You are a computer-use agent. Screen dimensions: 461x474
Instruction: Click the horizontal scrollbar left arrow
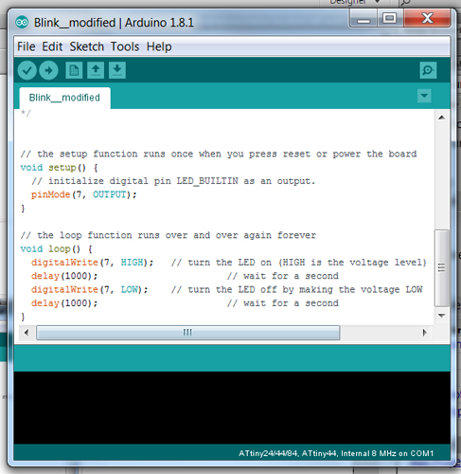pyautogui.click(x=27, y=333)
